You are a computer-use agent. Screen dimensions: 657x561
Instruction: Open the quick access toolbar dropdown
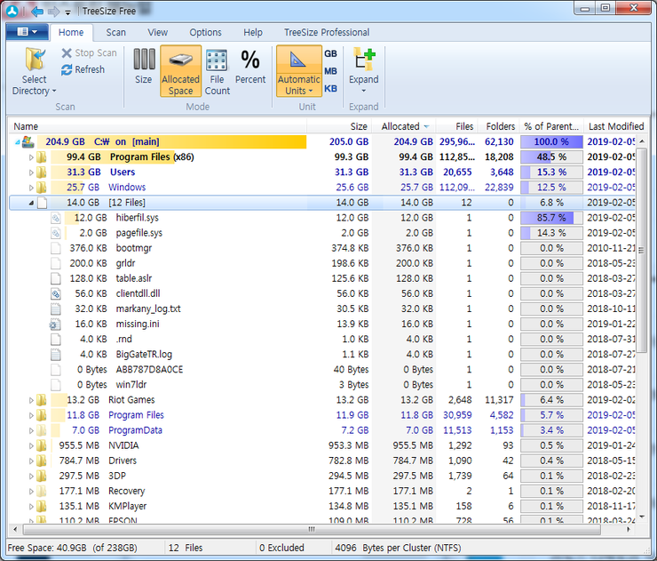pos(67,12)
